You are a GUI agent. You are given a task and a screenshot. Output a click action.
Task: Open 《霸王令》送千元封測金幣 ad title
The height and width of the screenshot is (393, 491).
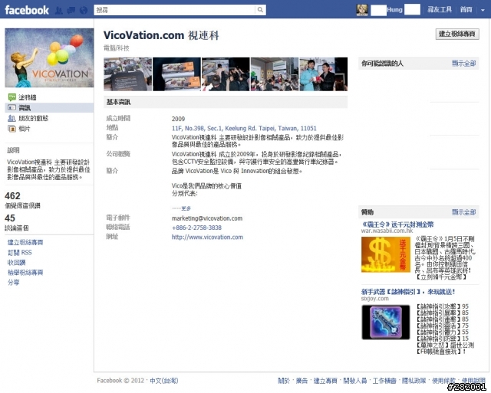[397, 224]
